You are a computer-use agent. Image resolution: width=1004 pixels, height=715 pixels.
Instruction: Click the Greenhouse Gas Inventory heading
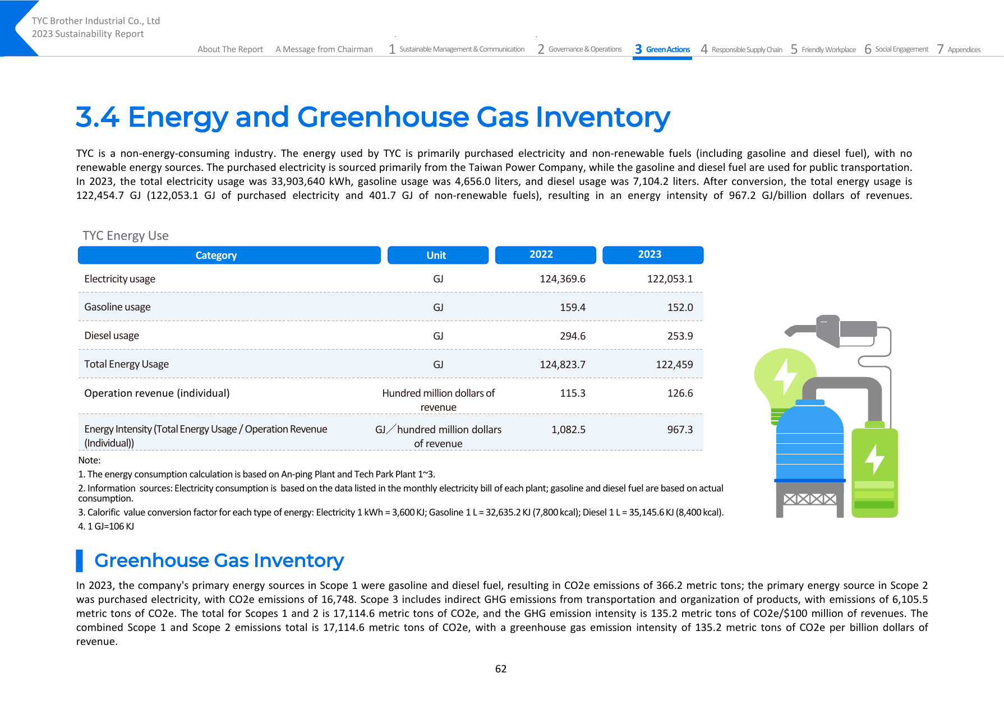219,560
